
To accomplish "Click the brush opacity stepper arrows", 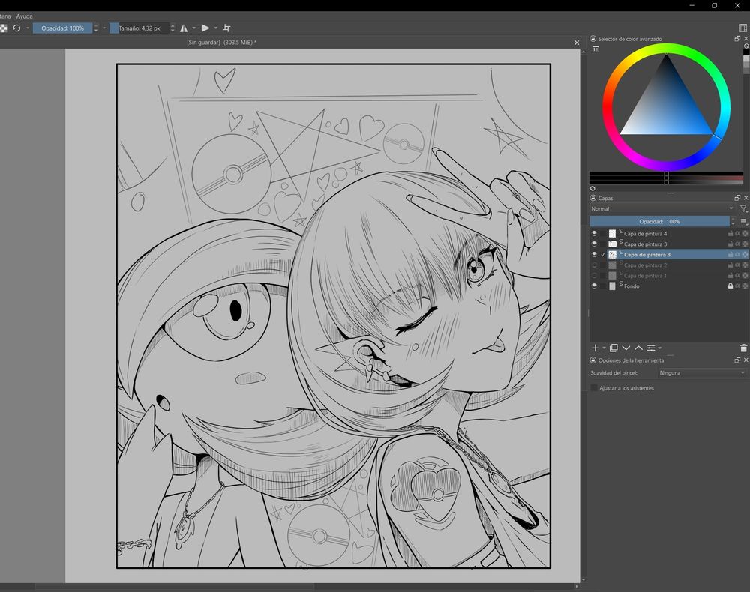I will tap(96, 28).
